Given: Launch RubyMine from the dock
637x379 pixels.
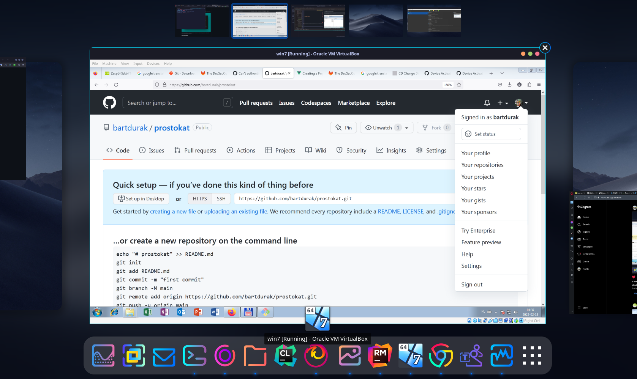Looking at the screenshot, I should pyautogui.click(x=380, y=355).
